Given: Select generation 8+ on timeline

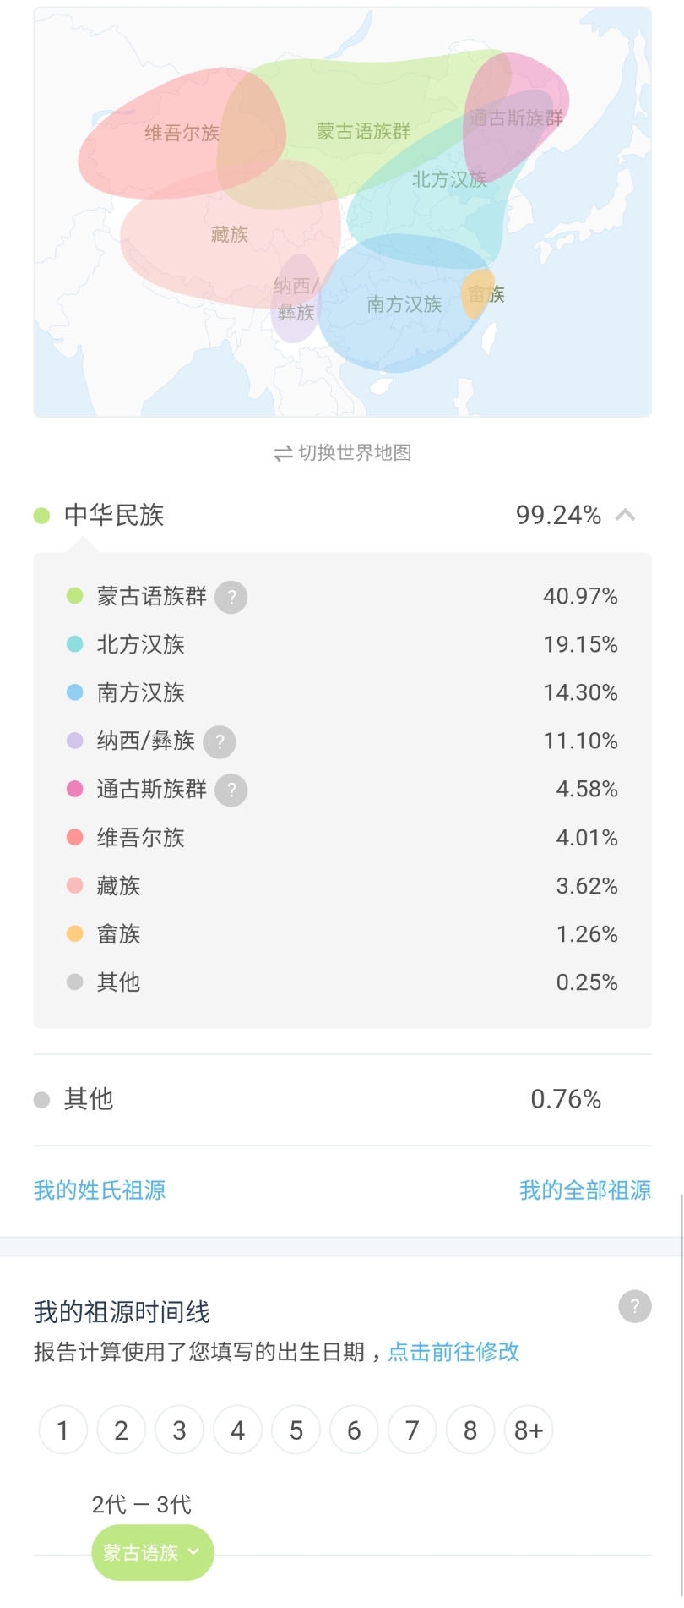Looking at the screenshot, I should 529,1430.
